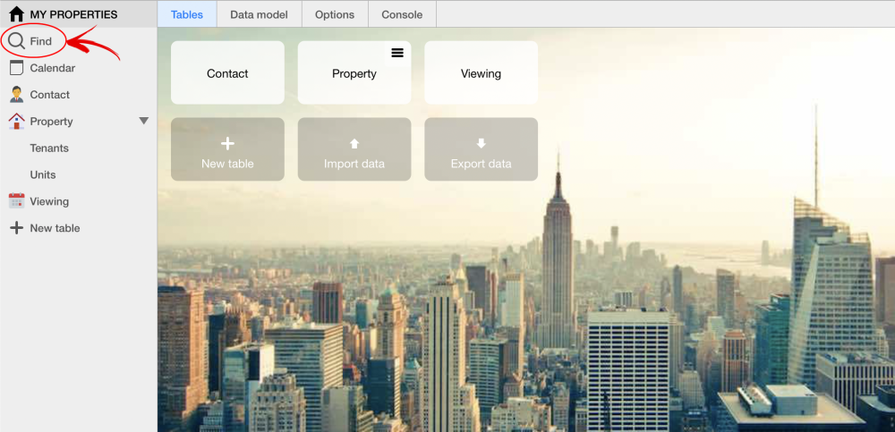This screenshot has height=432, width=895.
Task: Select Tenants under Property
Action: pos(49,148)
